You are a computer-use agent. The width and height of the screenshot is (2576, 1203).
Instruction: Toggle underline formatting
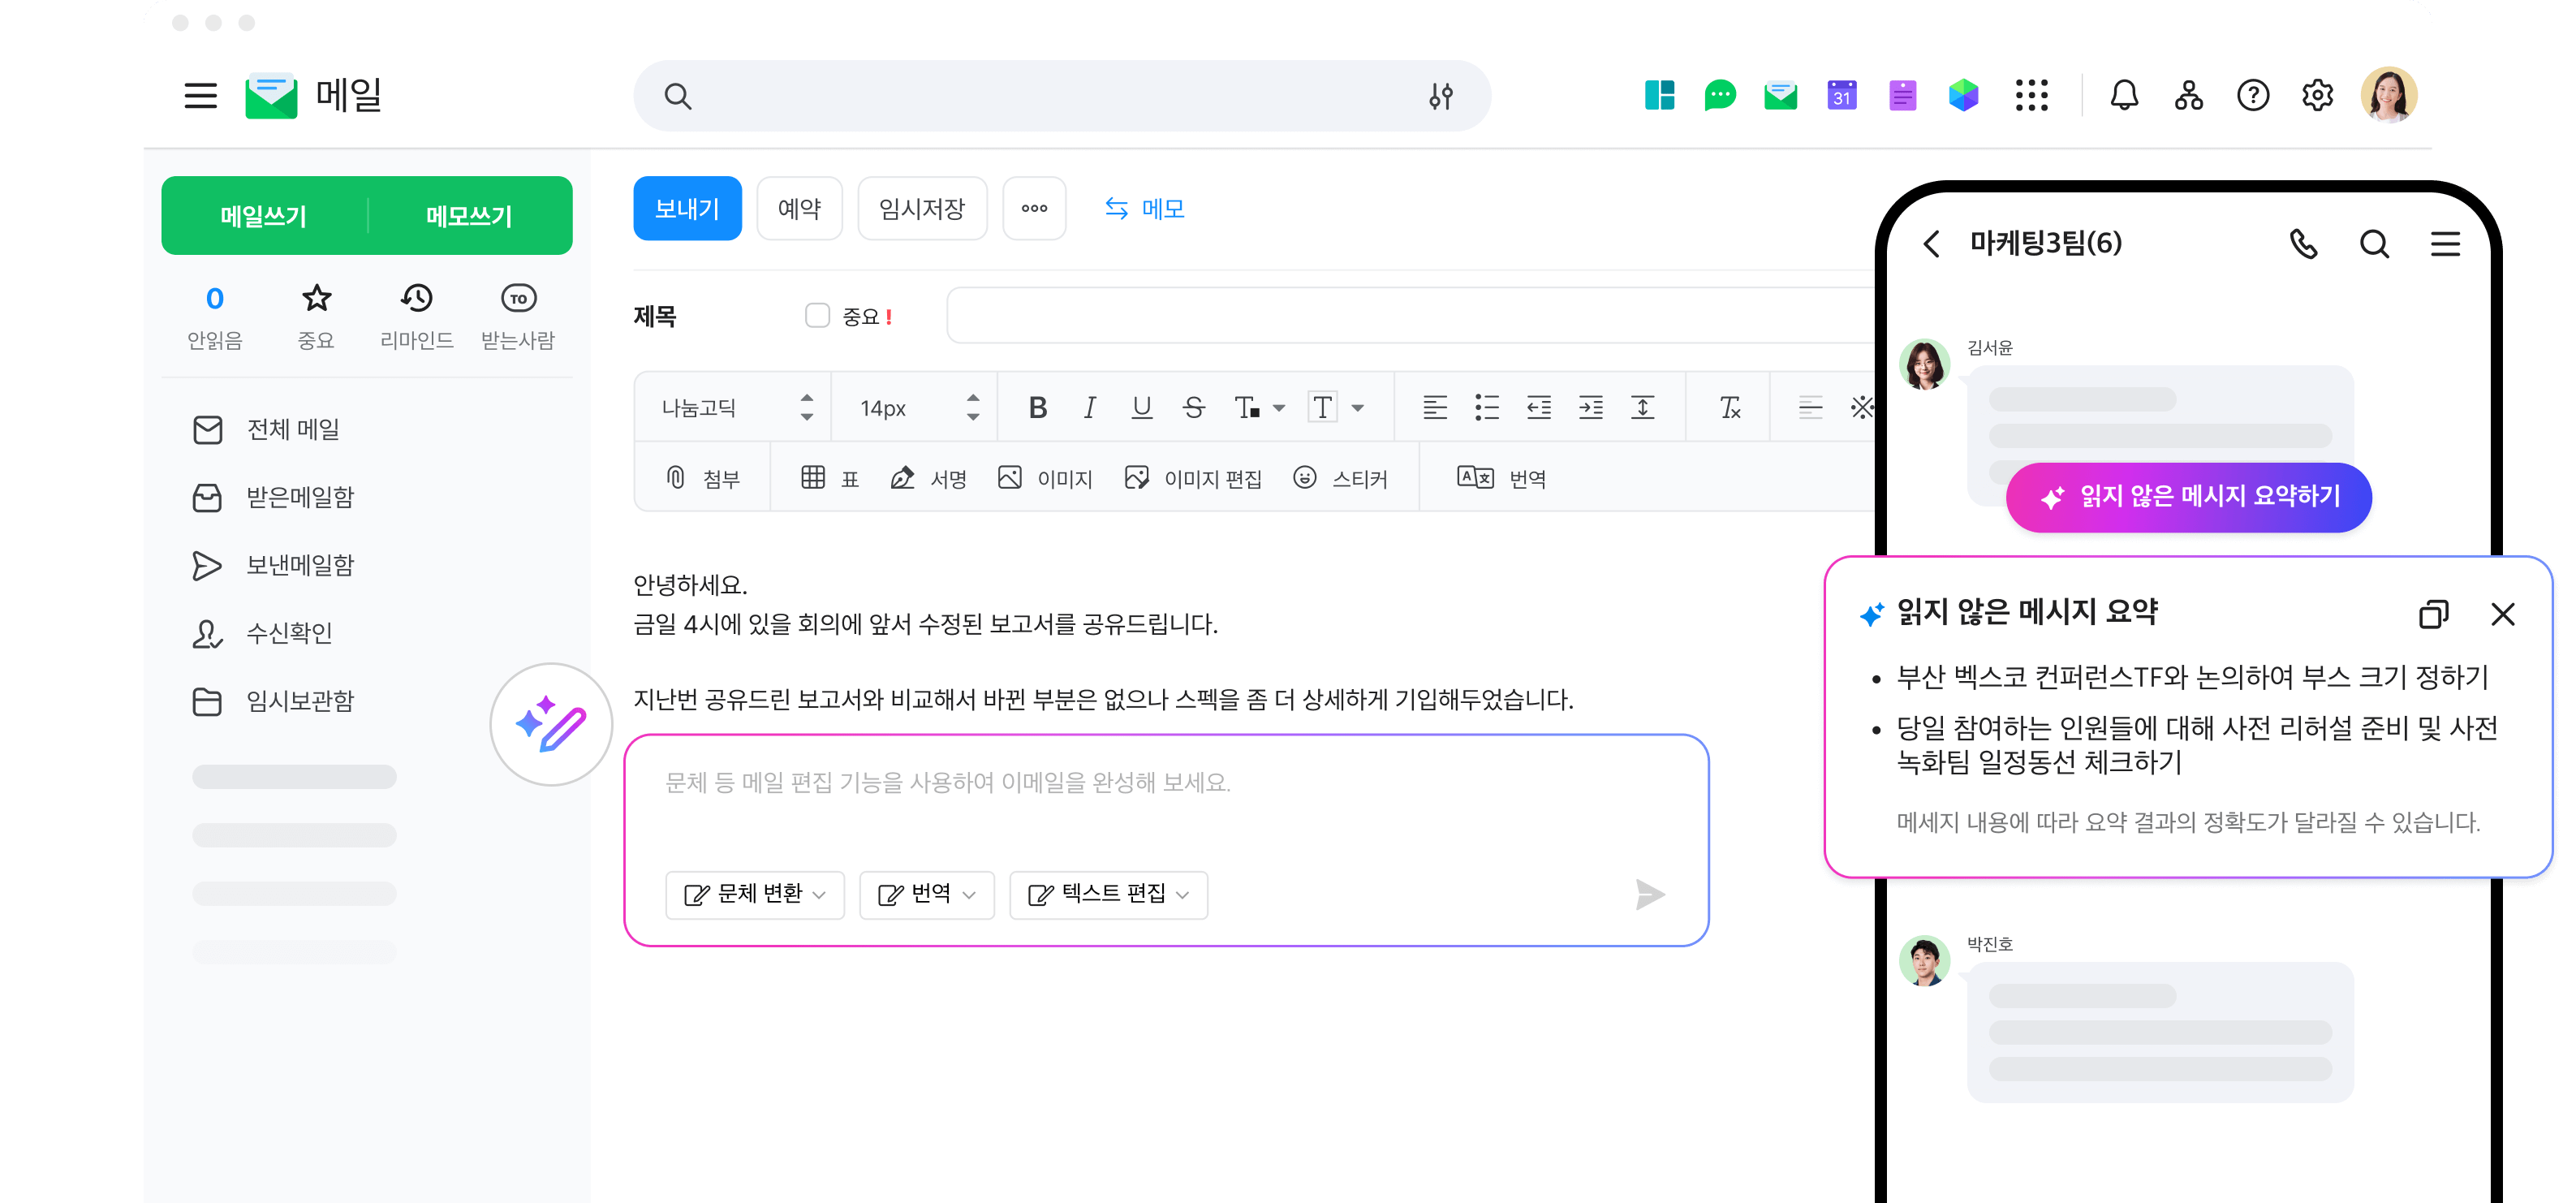click(1141, 407)
